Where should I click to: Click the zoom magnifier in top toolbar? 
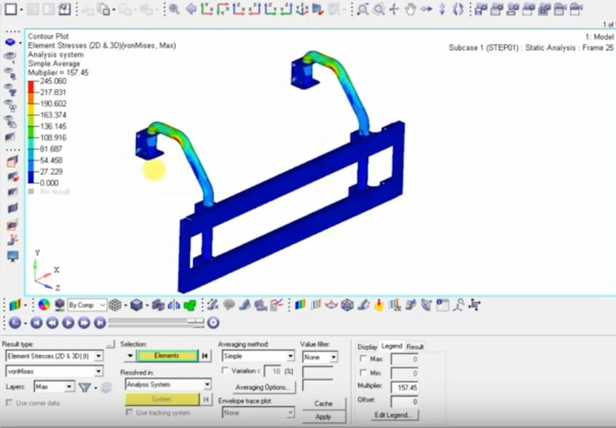(174, 9)
